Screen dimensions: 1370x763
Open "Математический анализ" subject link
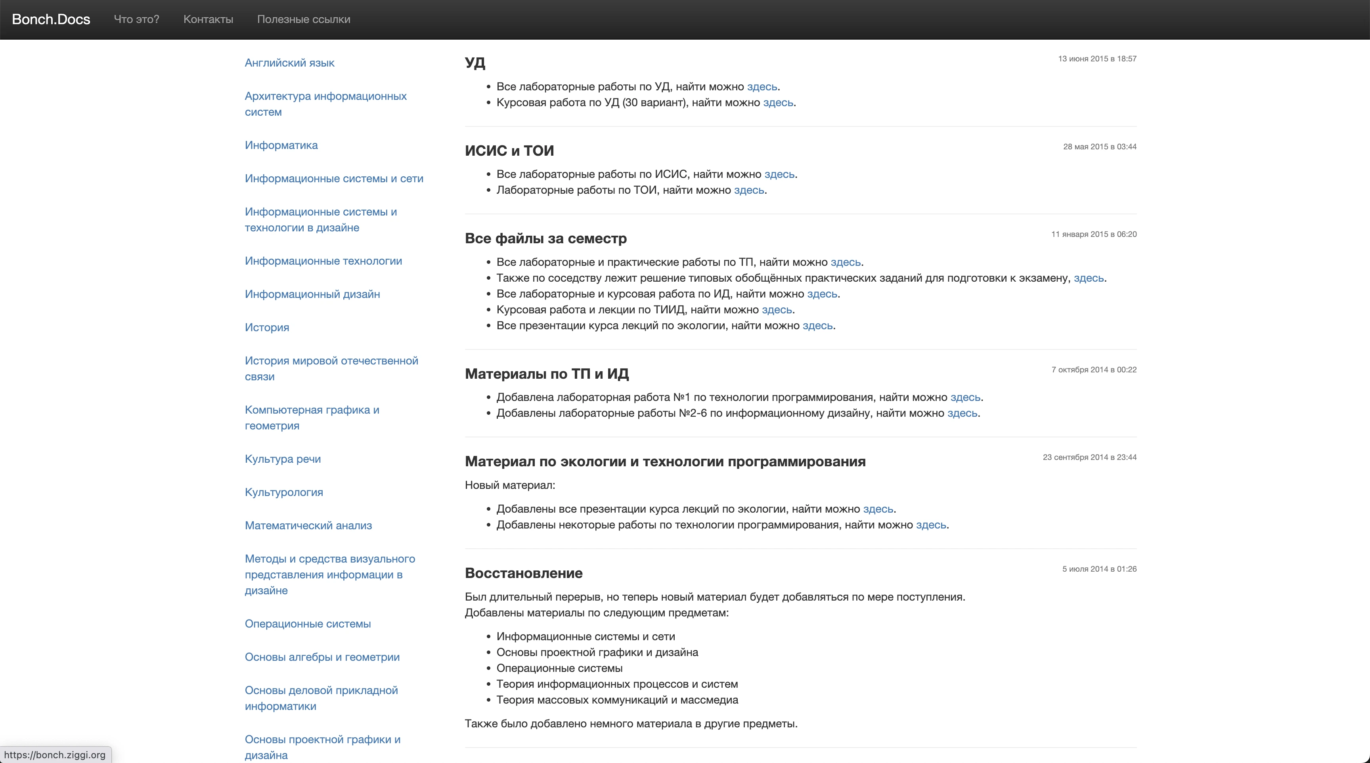pyautogui.click(x=308, y=525)
